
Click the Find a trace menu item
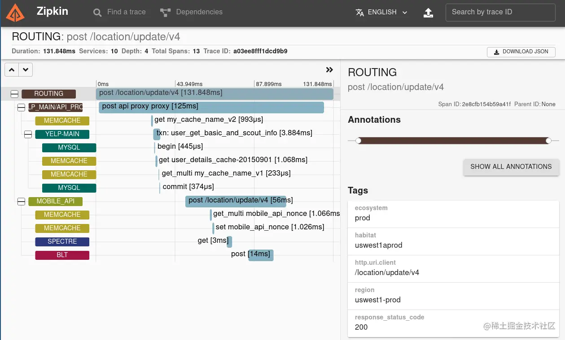pos(126,12)
